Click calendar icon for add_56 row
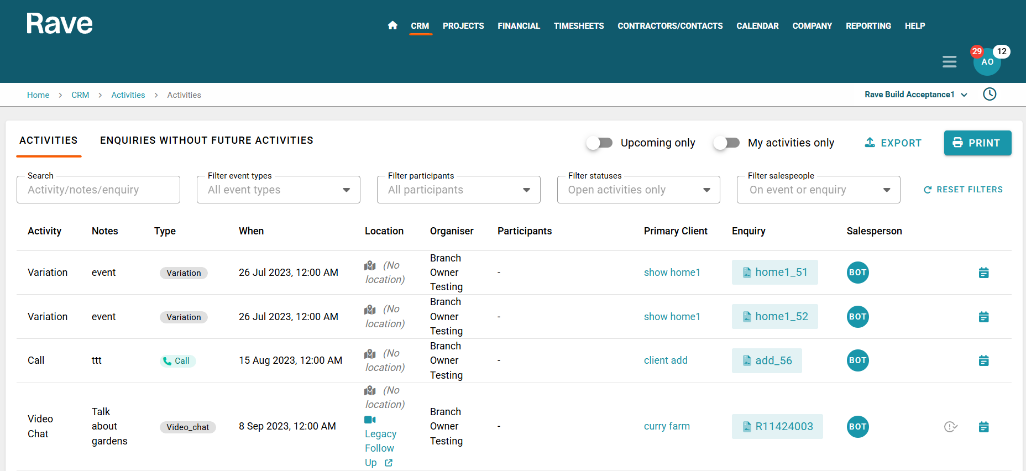 (x=983, y=361)
